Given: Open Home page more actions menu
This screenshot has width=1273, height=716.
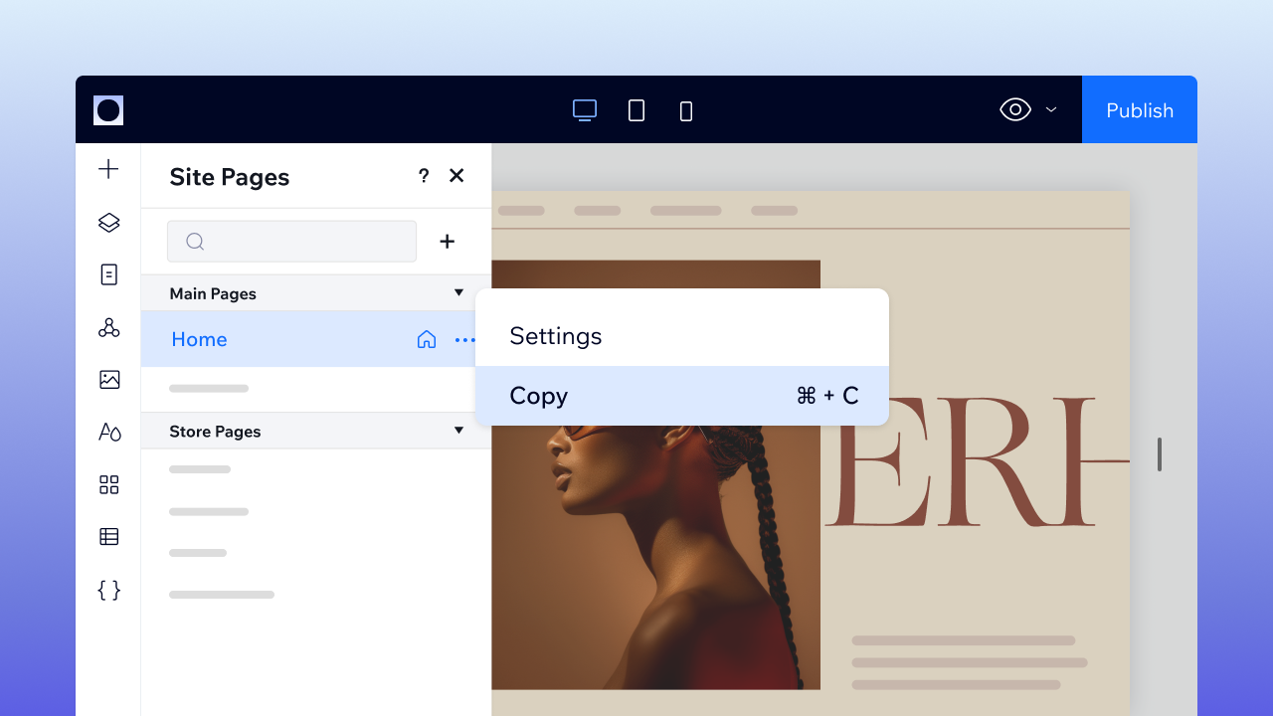Looking at the screenshot, I should pos(464,339).
